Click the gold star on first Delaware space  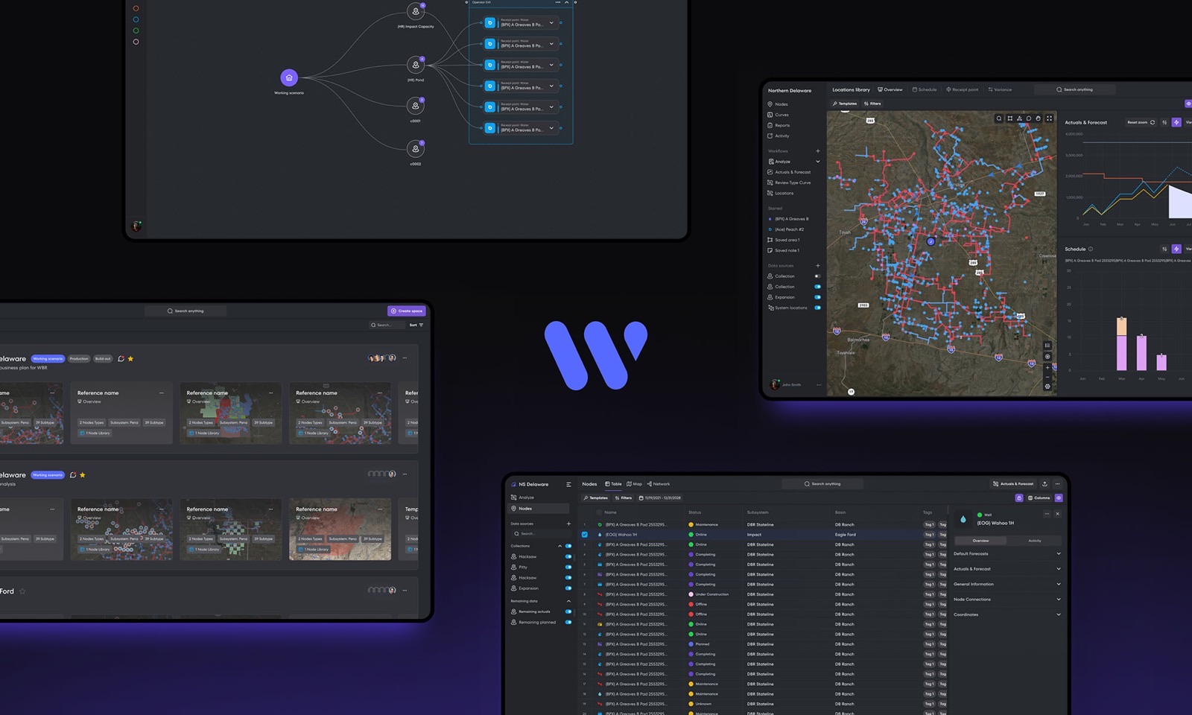[130, 359]
